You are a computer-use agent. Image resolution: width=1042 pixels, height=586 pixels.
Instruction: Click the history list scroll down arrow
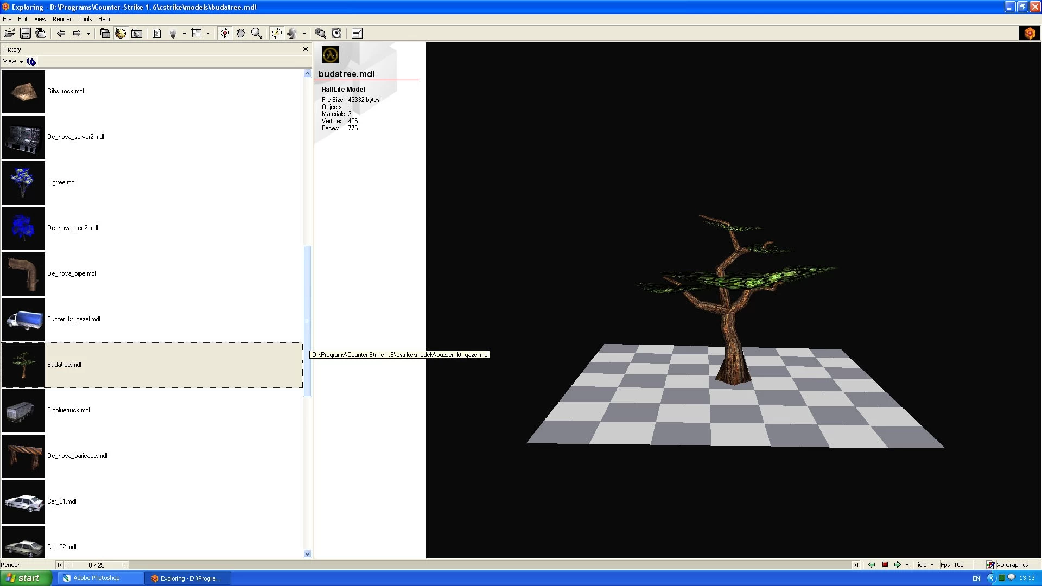[308, 554]
